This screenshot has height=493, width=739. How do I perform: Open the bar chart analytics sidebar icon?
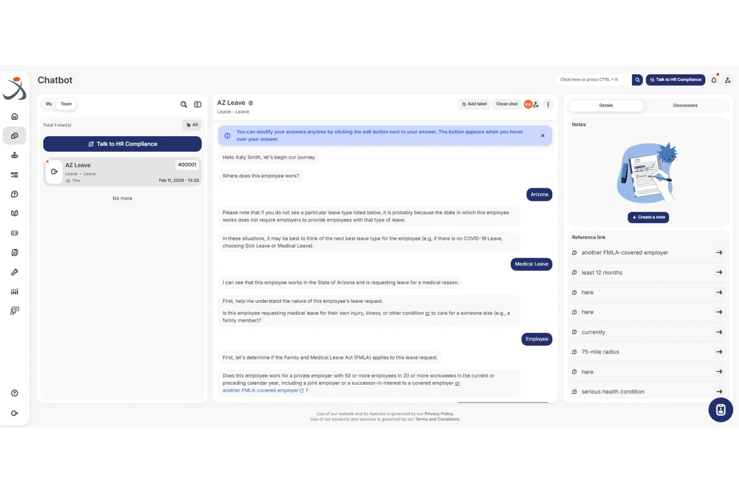pos(14,292)
